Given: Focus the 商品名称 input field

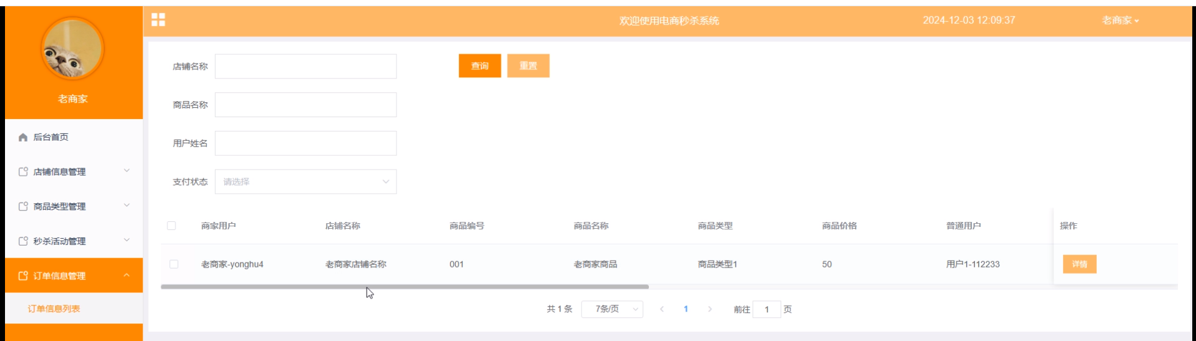Looking at the screenshot, I should click(305, 105).
